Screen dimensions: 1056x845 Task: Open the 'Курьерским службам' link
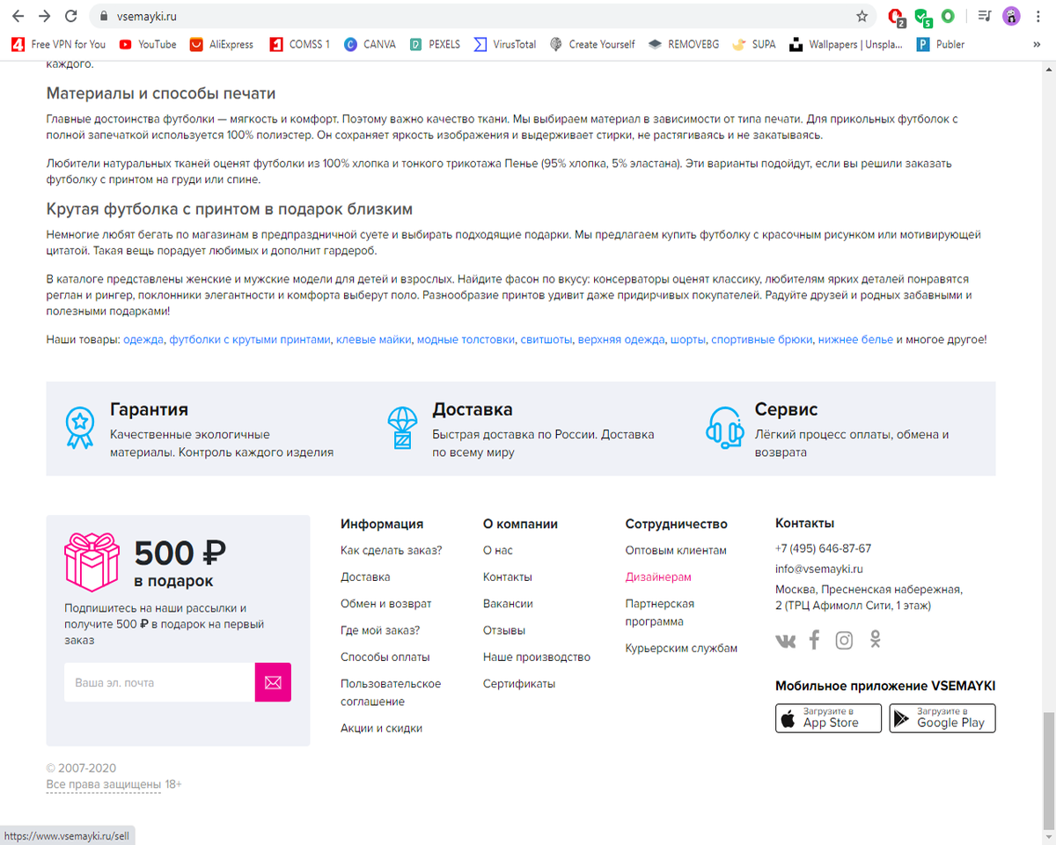[681, 648]
